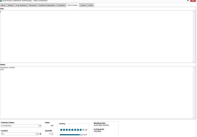The image size is (197, 137).
Task: Click the 'Sinkankas number' note line
Action: click(8, 68)
